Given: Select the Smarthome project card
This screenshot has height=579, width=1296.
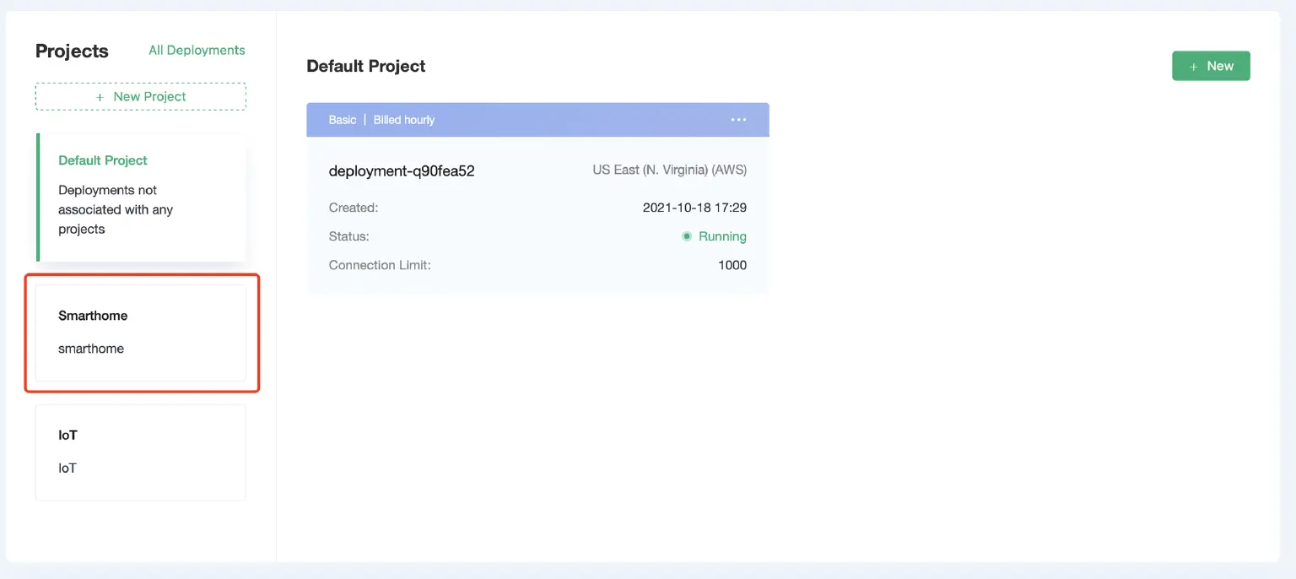Looking at the screenshot, I should tap(140, 333).
